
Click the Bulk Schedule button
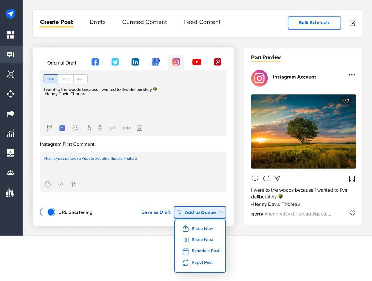click(314, 23)
